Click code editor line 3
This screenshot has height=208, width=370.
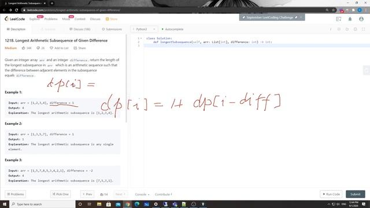click(257, 46)
